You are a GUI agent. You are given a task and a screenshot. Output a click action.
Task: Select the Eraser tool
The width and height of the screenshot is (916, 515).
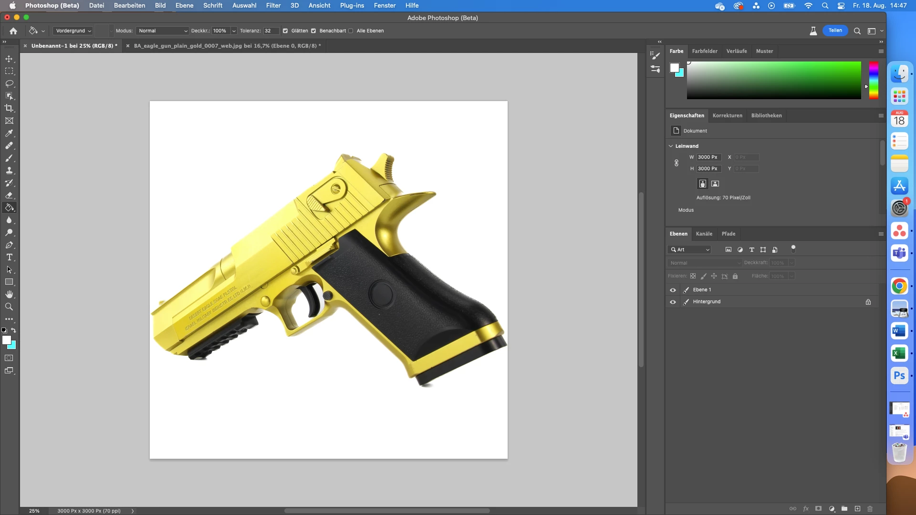tap(9, 196)
